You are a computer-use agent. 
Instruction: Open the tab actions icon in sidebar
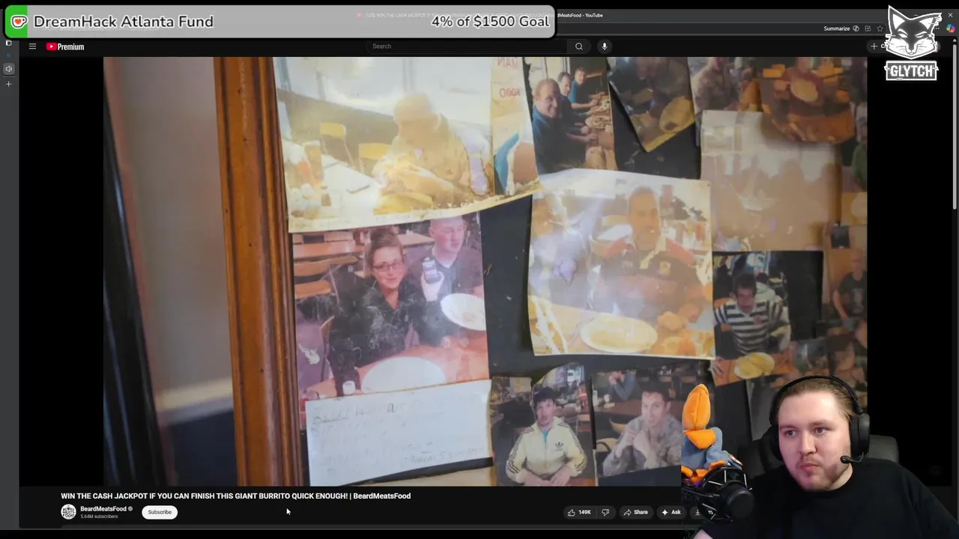tap(8, 43)
